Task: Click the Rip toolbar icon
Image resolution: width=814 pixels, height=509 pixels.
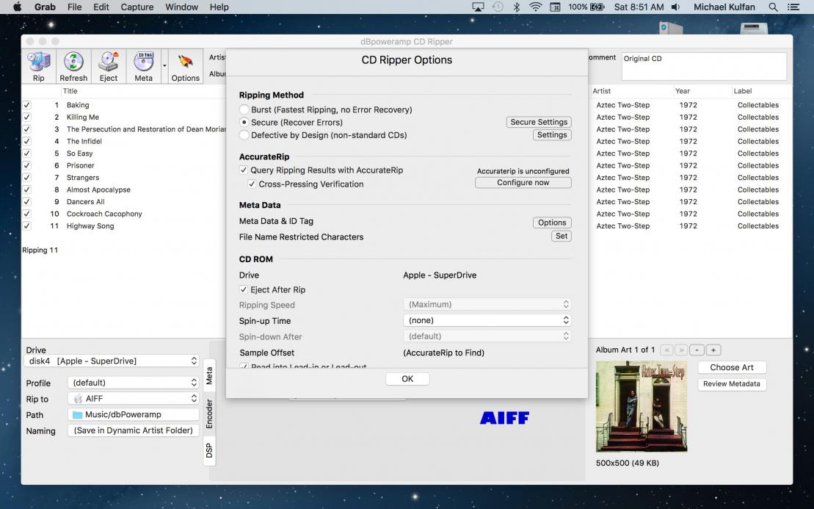Action: [x=38, y=66]
